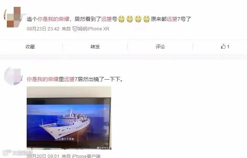Click the thumbs-up like icon
This screenshot has width=247, height=158.
click(223, 46)
